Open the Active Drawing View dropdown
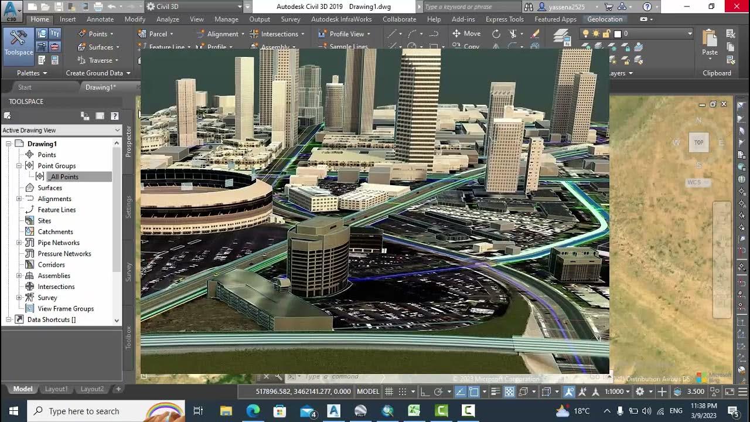Screen dimensions: 750x422 pyautogui.click(x=61, y=130)
